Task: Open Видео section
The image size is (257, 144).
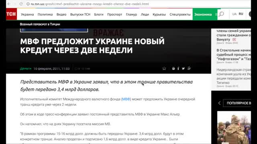Action: click(x=61, y=14)
